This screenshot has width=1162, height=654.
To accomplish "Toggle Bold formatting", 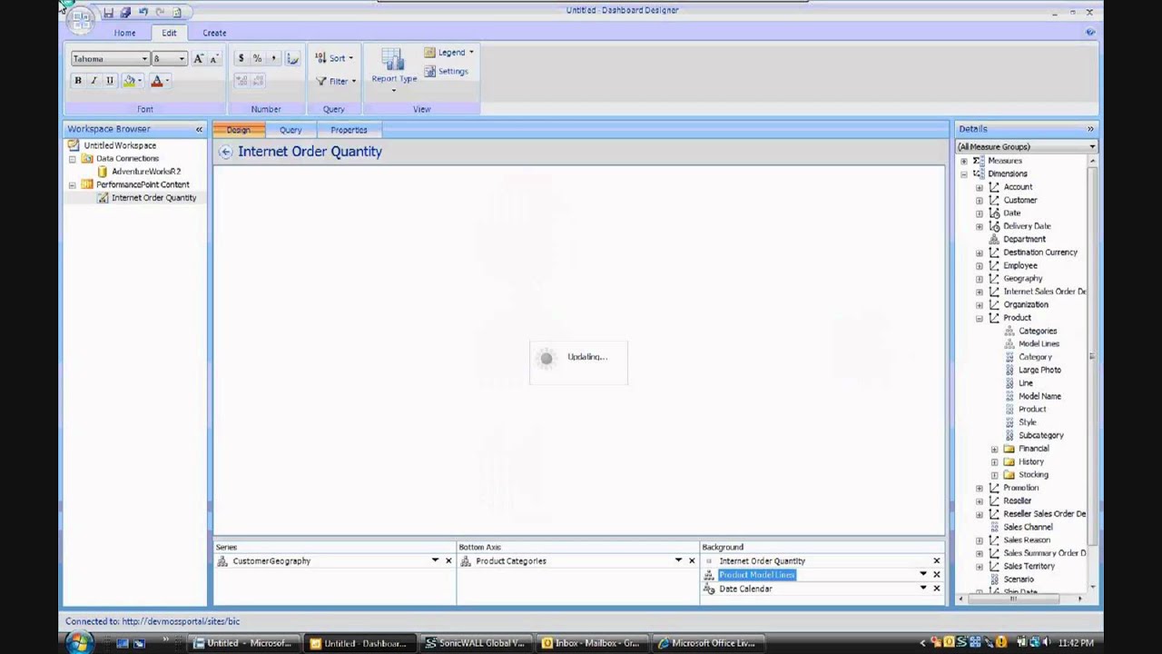I will (78, 81).
